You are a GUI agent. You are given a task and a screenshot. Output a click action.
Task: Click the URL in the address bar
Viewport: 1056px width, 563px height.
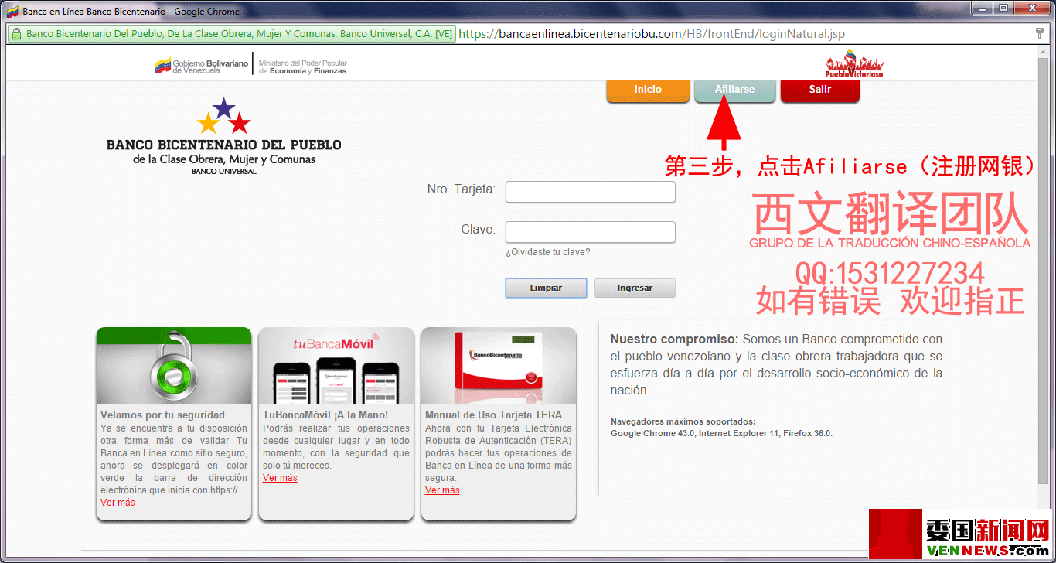(652, 34)
